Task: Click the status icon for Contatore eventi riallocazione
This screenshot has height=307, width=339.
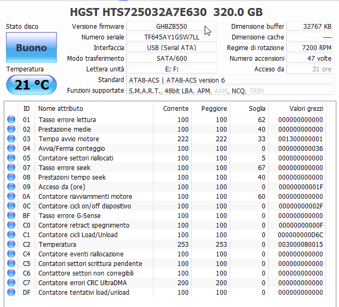Action: point(11,254)
